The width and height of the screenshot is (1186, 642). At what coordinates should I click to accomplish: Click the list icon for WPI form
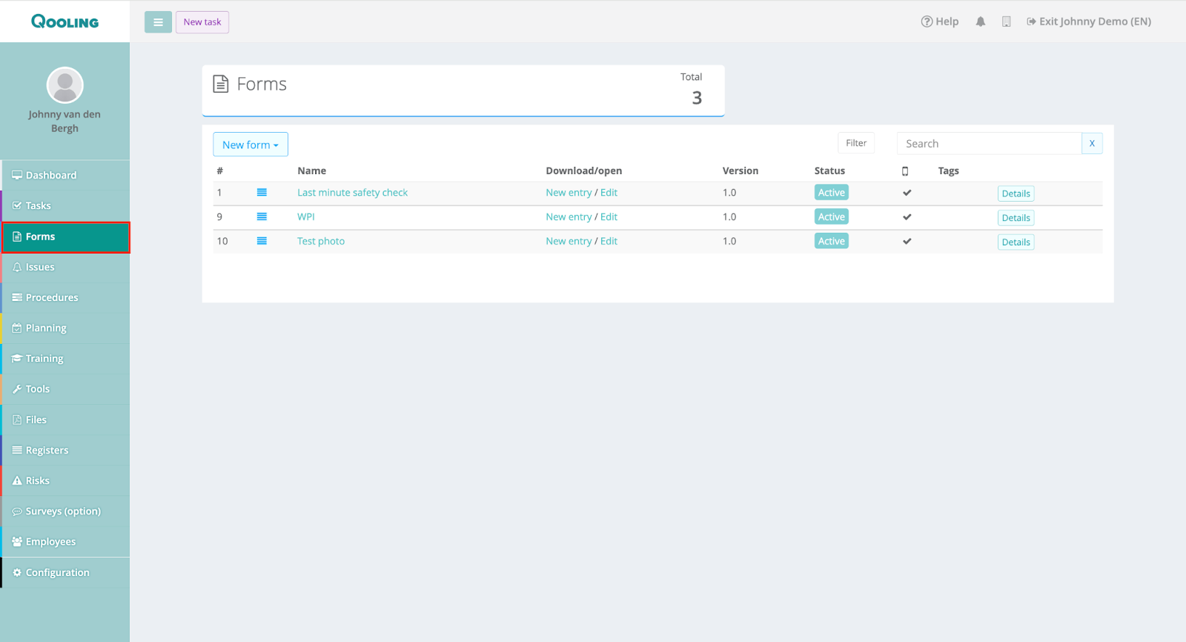262,216
